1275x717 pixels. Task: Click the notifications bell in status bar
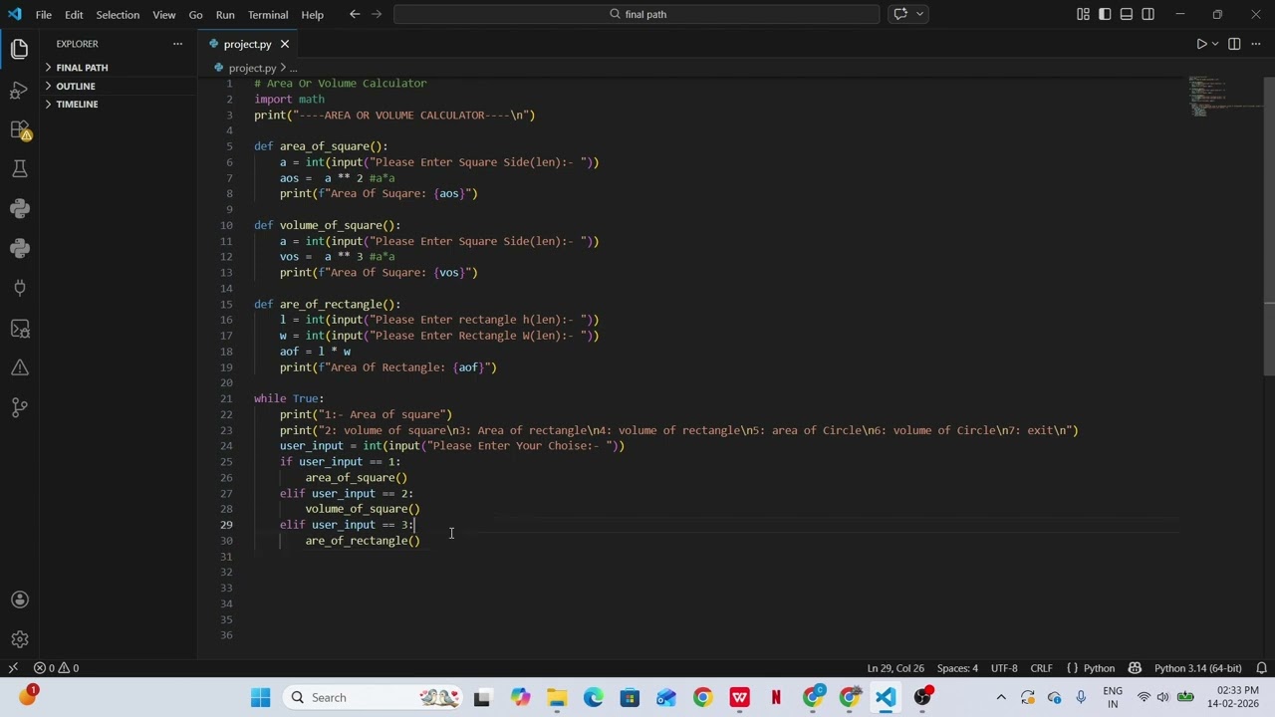pos(1261,668)
